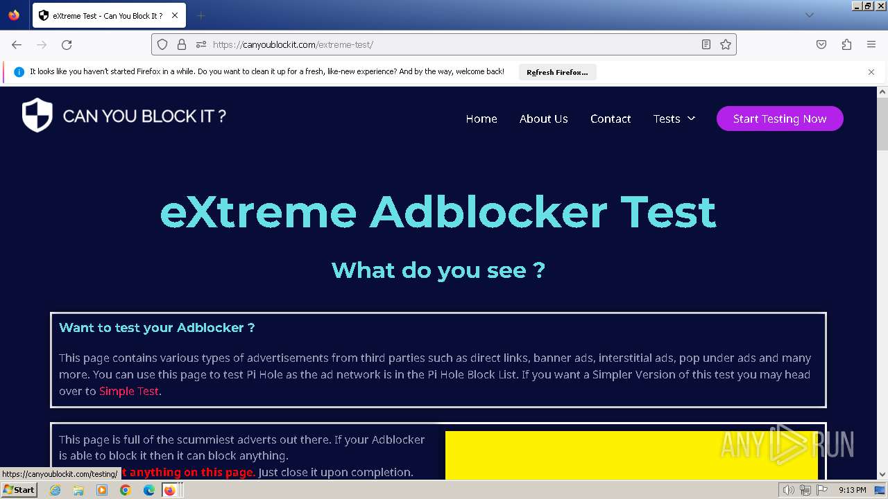Image resolution: width=888 pixels, height=499 pixels.
Task: Bookmark this page with the star icon
Action: 726,44
